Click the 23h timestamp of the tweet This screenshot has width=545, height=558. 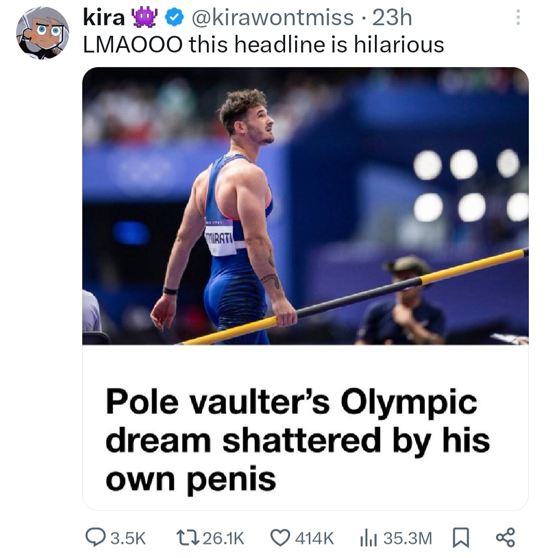pyautogui.click(x=392, y=18)
